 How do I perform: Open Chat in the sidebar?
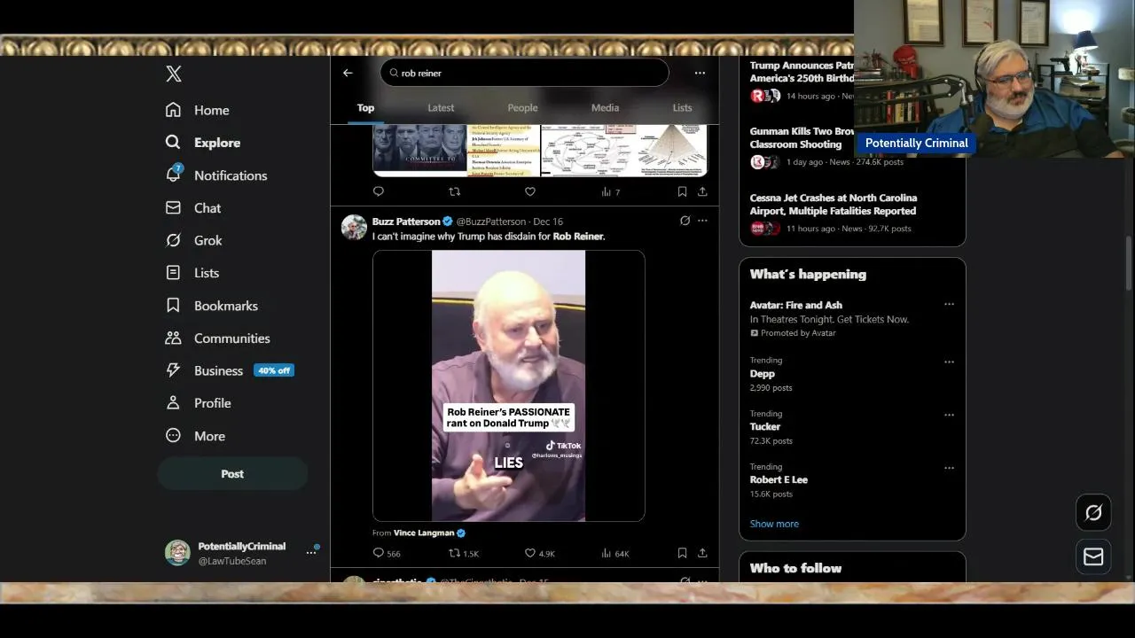point(193,208)
